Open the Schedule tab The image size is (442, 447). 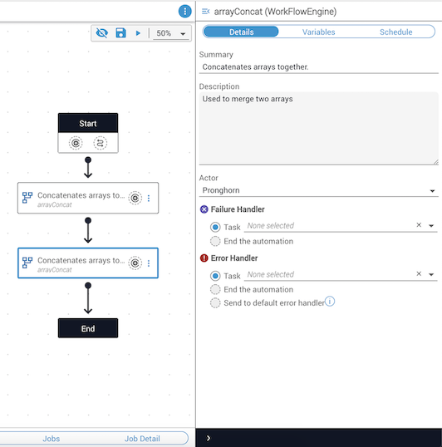395,32
